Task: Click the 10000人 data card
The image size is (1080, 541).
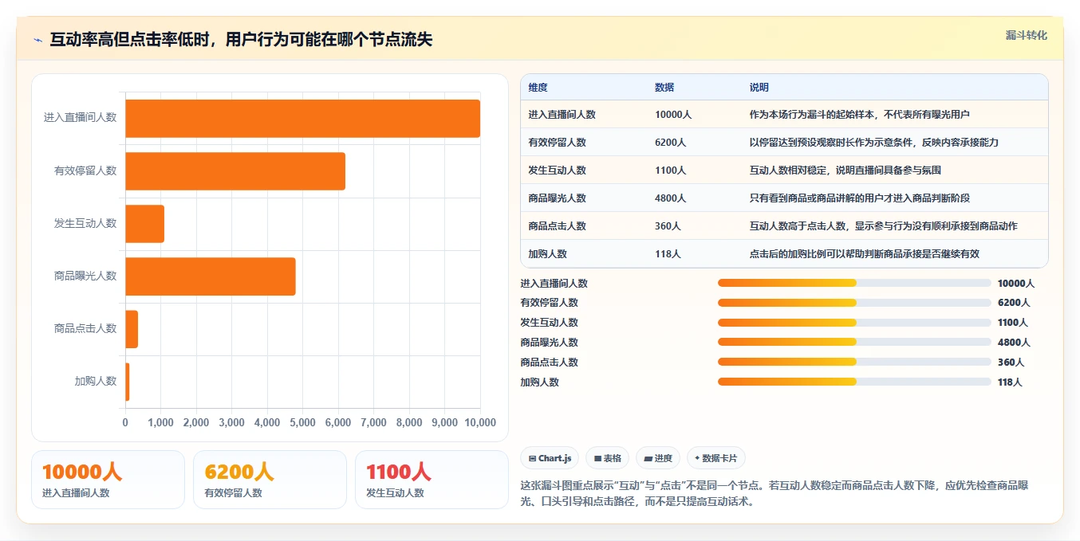Action: pyautogui.click(x=108, y=480)
